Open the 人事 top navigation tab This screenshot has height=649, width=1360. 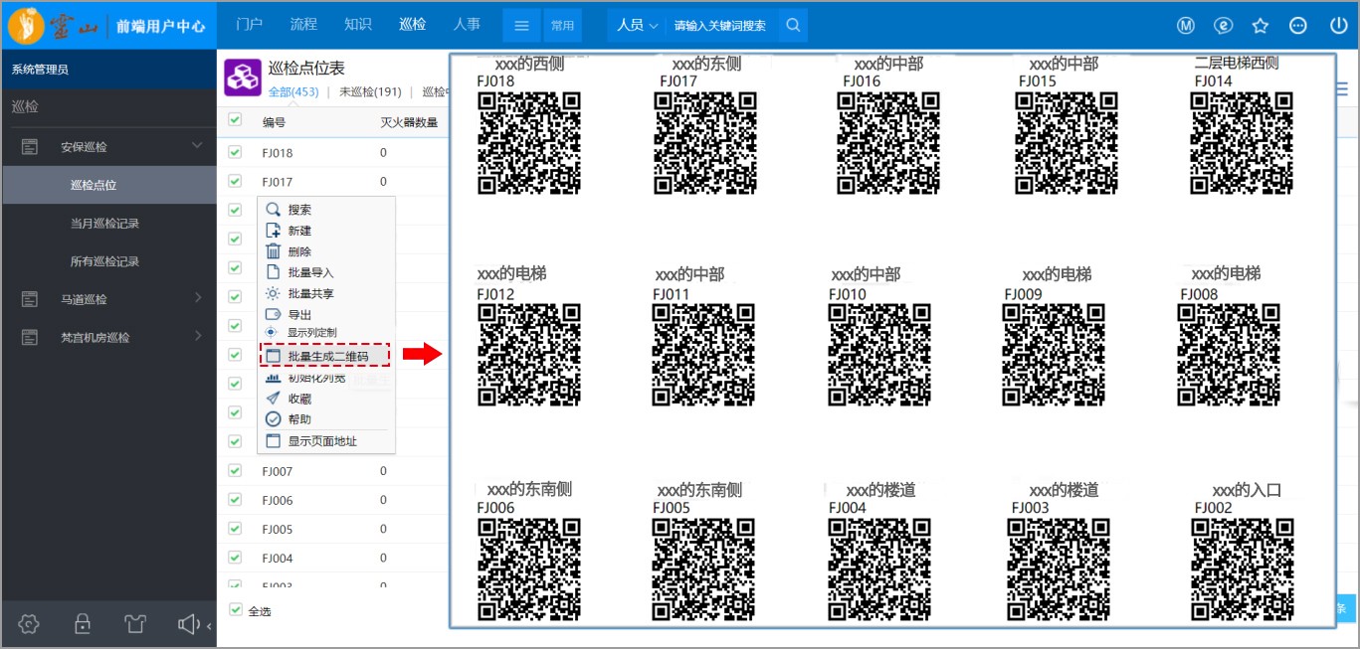tap(467, 25)
